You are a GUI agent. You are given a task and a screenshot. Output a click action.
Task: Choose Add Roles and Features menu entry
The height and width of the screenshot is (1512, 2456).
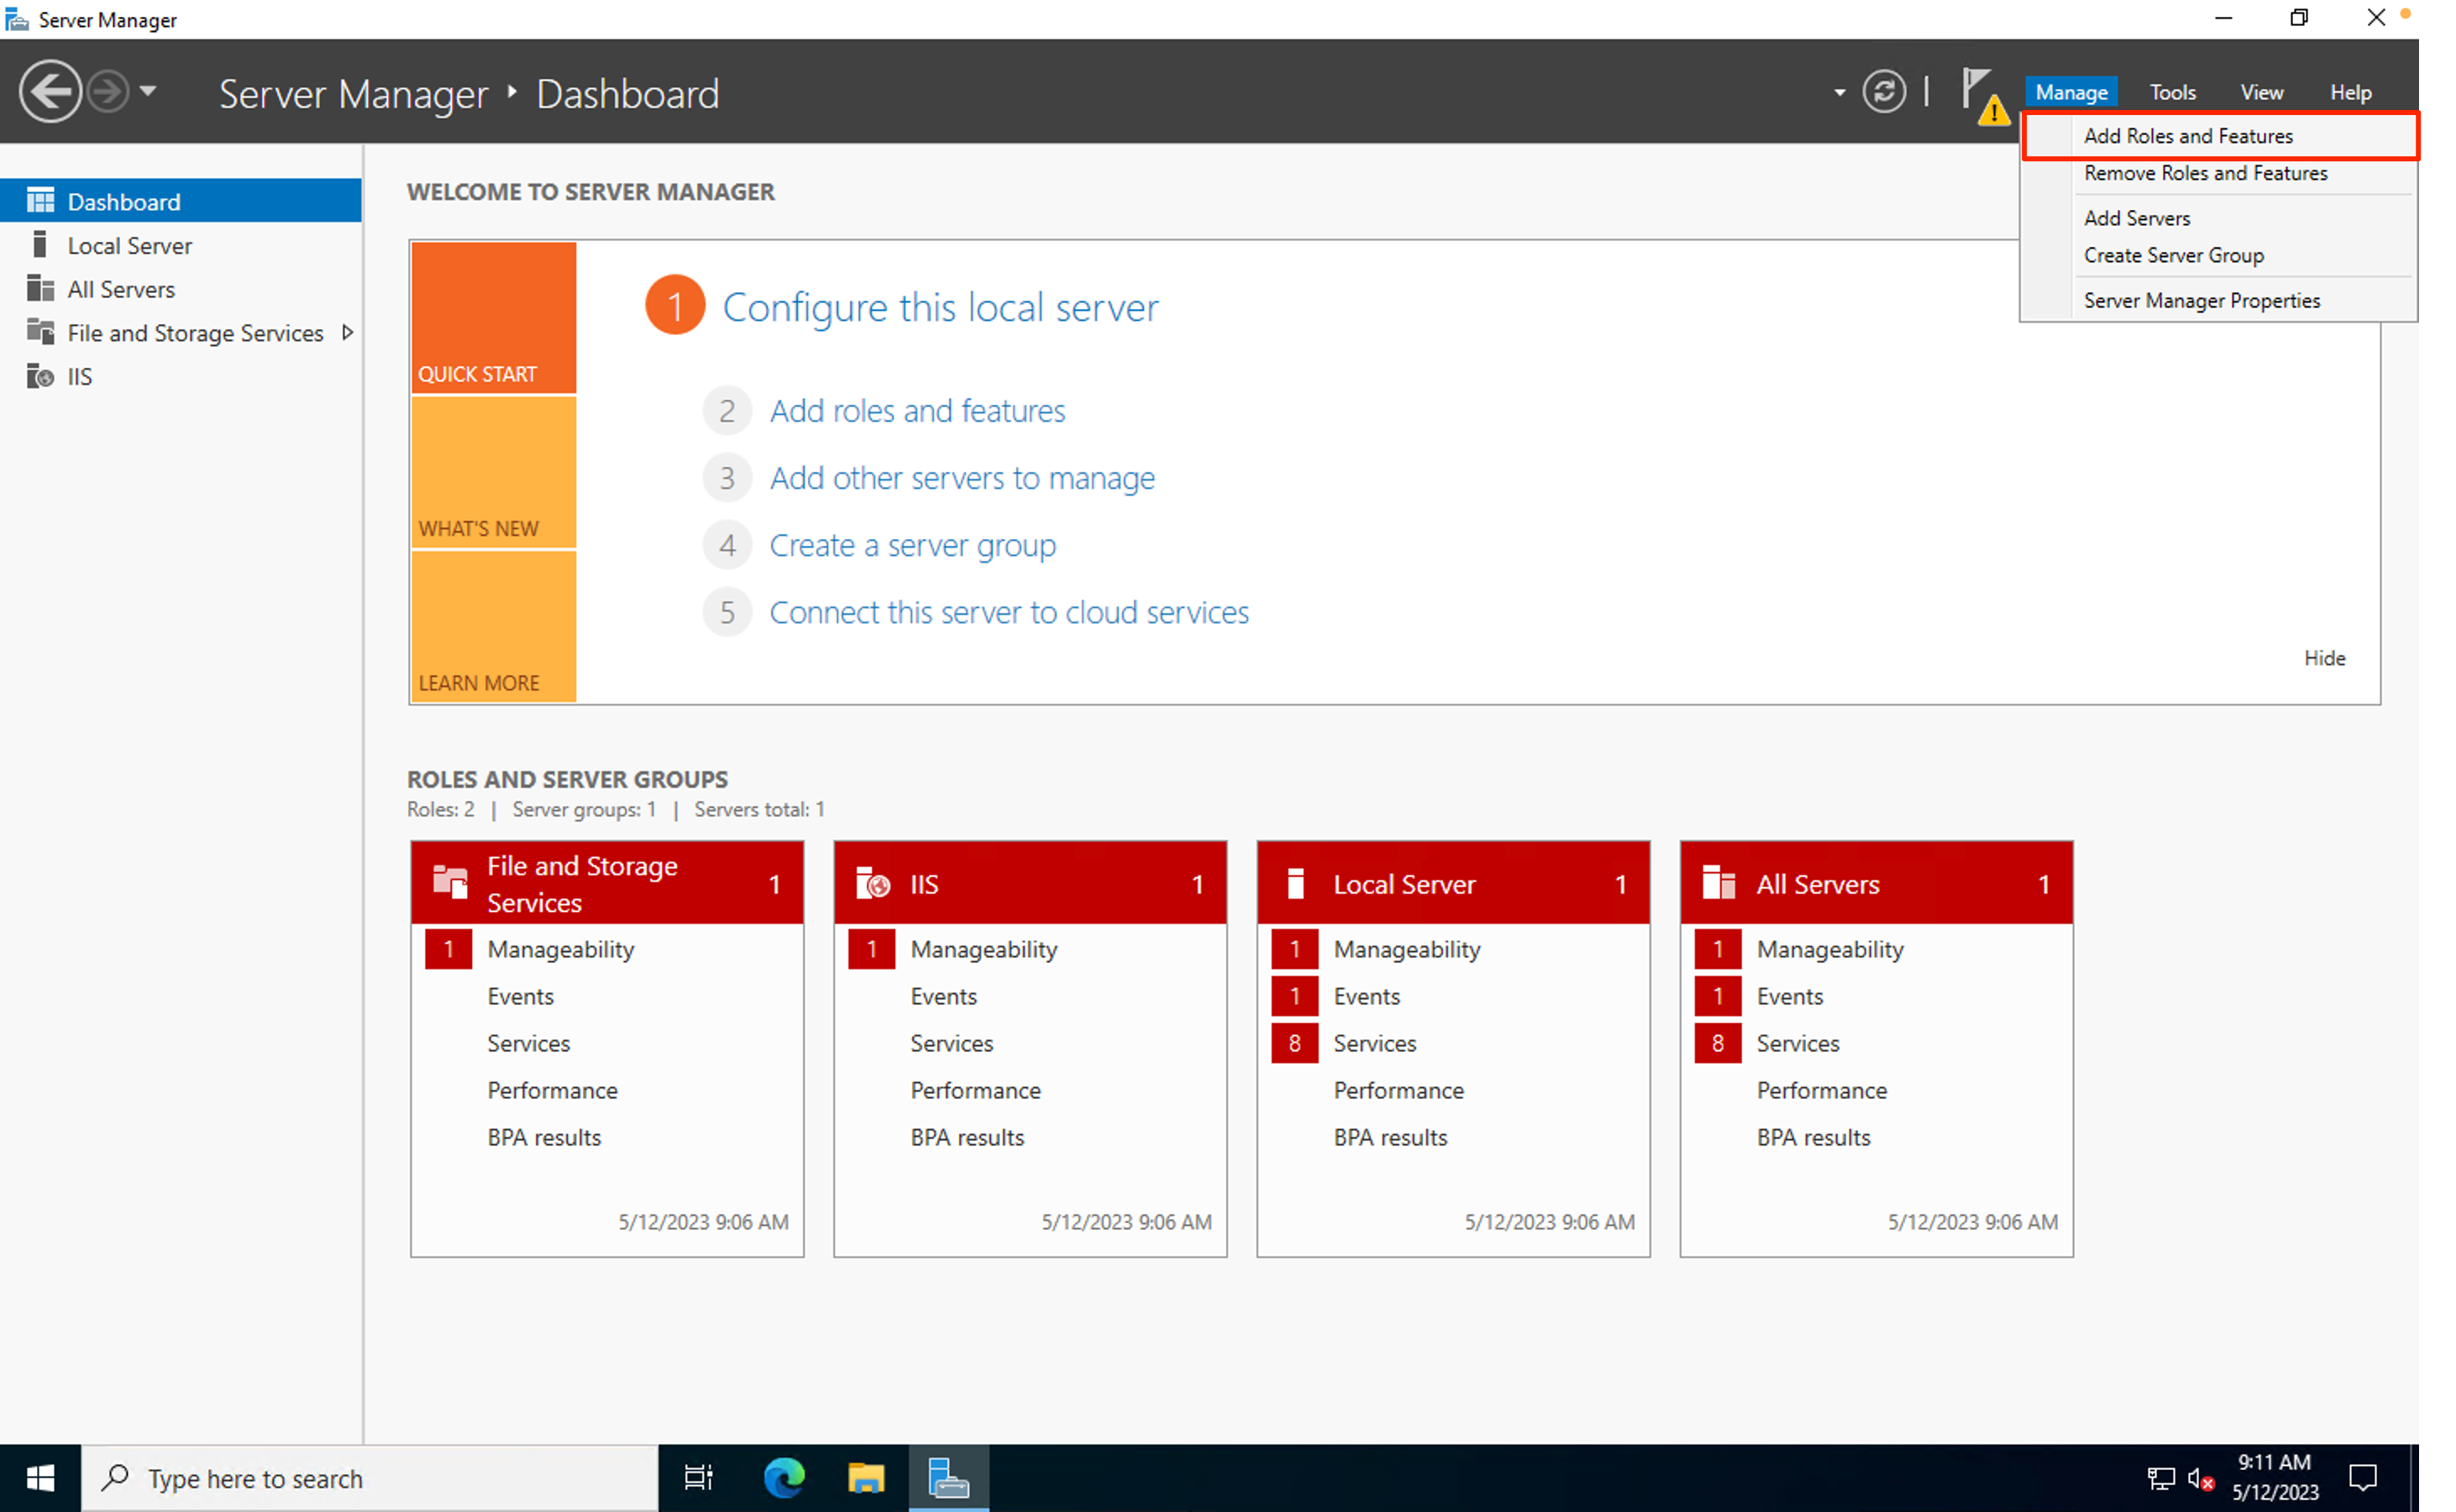[x=2187, y=136]
